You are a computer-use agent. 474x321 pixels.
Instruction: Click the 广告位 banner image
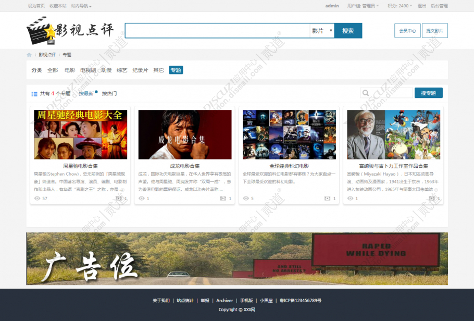[x=237, y=258]
